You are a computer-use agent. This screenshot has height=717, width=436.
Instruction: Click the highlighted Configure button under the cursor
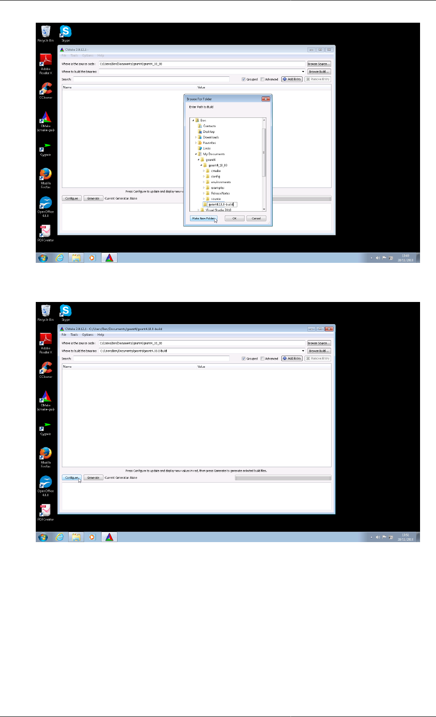(72, 477)
